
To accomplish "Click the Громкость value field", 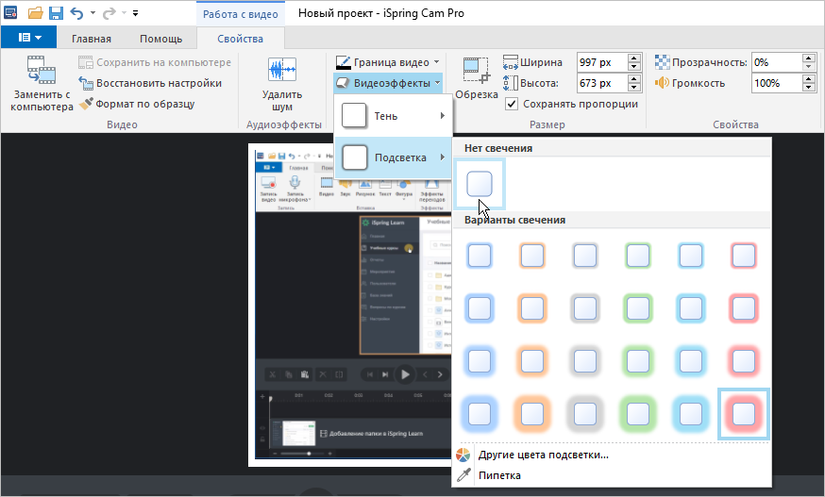I will coord(777,83).
